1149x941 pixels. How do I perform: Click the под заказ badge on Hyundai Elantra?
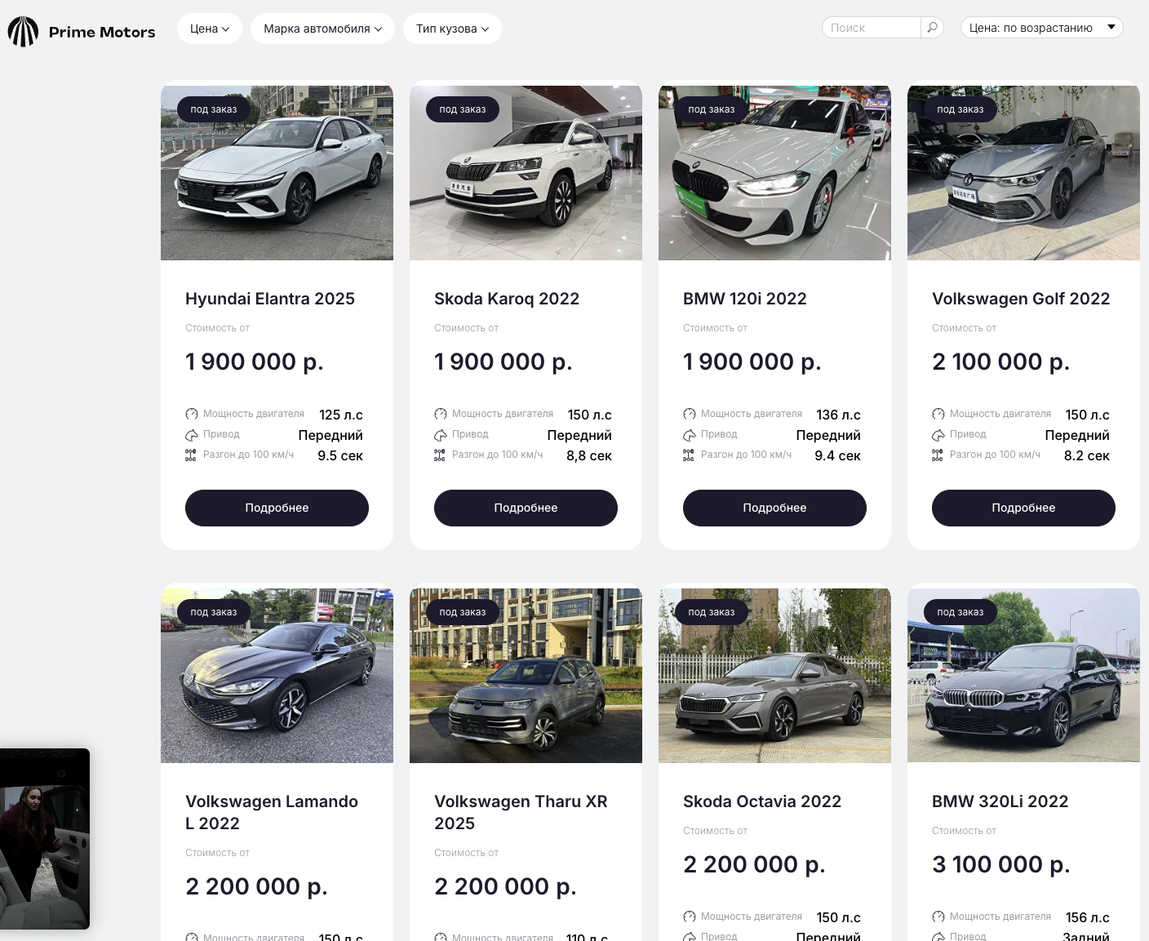click(x=214, y=109)
